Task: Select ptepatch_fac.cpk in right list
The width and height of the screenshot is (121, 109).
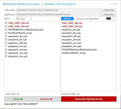Action: [x=71, y=33]
